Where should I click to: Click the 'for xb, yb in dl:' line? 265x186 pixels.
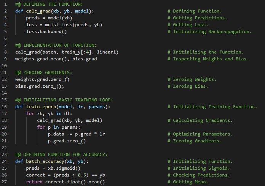[x=49, y=113]
